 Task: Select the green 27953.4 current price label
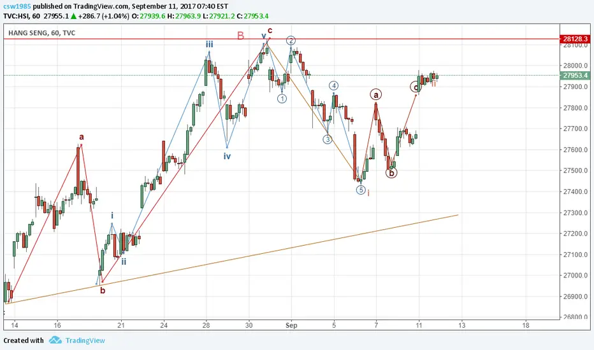[575, 75]
